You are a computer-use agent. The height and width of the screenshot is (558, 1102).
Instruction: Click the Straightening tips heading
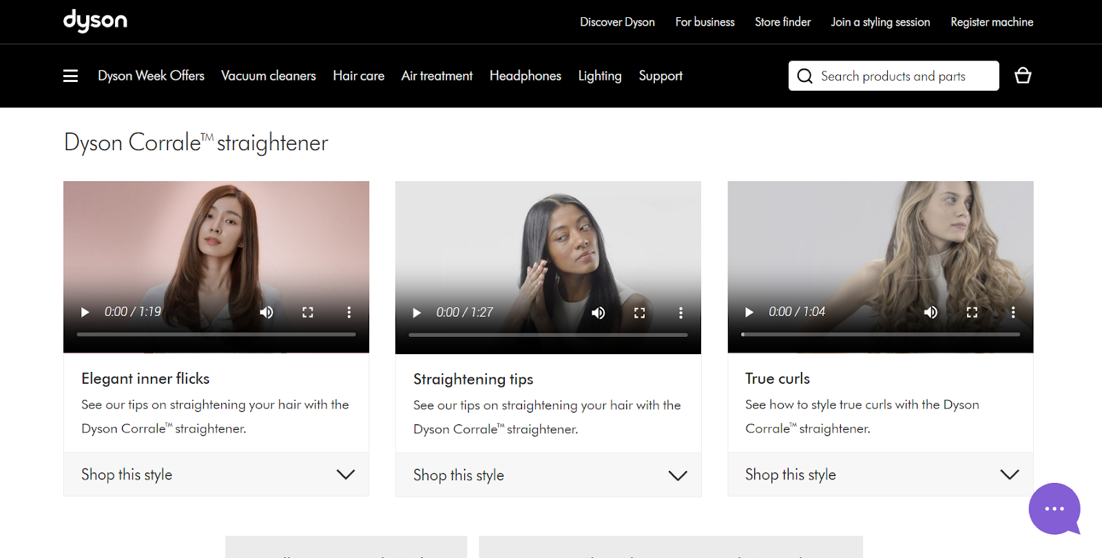[x=473, y=379]
